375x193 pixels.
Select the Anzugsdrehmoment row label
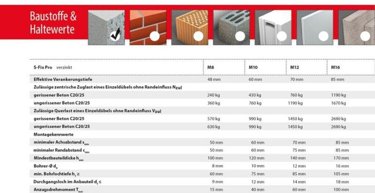58,190
